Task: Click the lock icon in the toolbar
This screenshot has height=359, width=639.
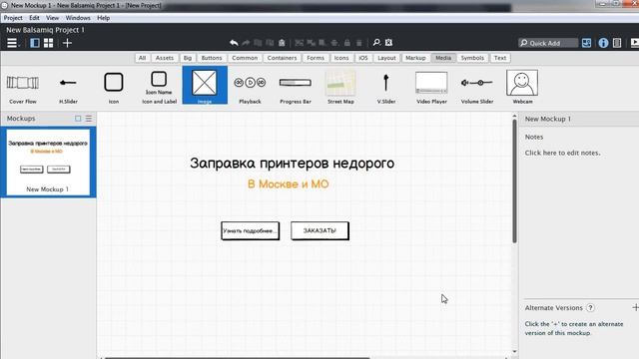Action: [x=346, y=42]
